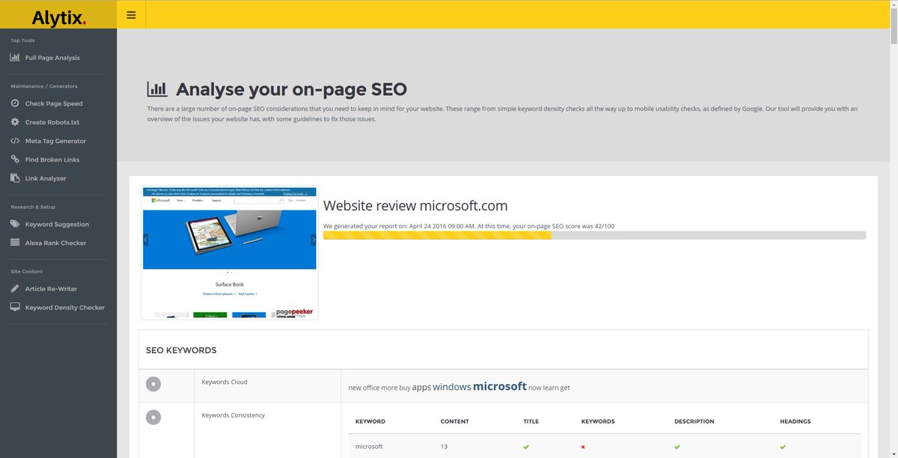Click the 'Analyse your on-page SEO' heading
This screenshot has width=898, height=458.
click(x=292, y=90)
